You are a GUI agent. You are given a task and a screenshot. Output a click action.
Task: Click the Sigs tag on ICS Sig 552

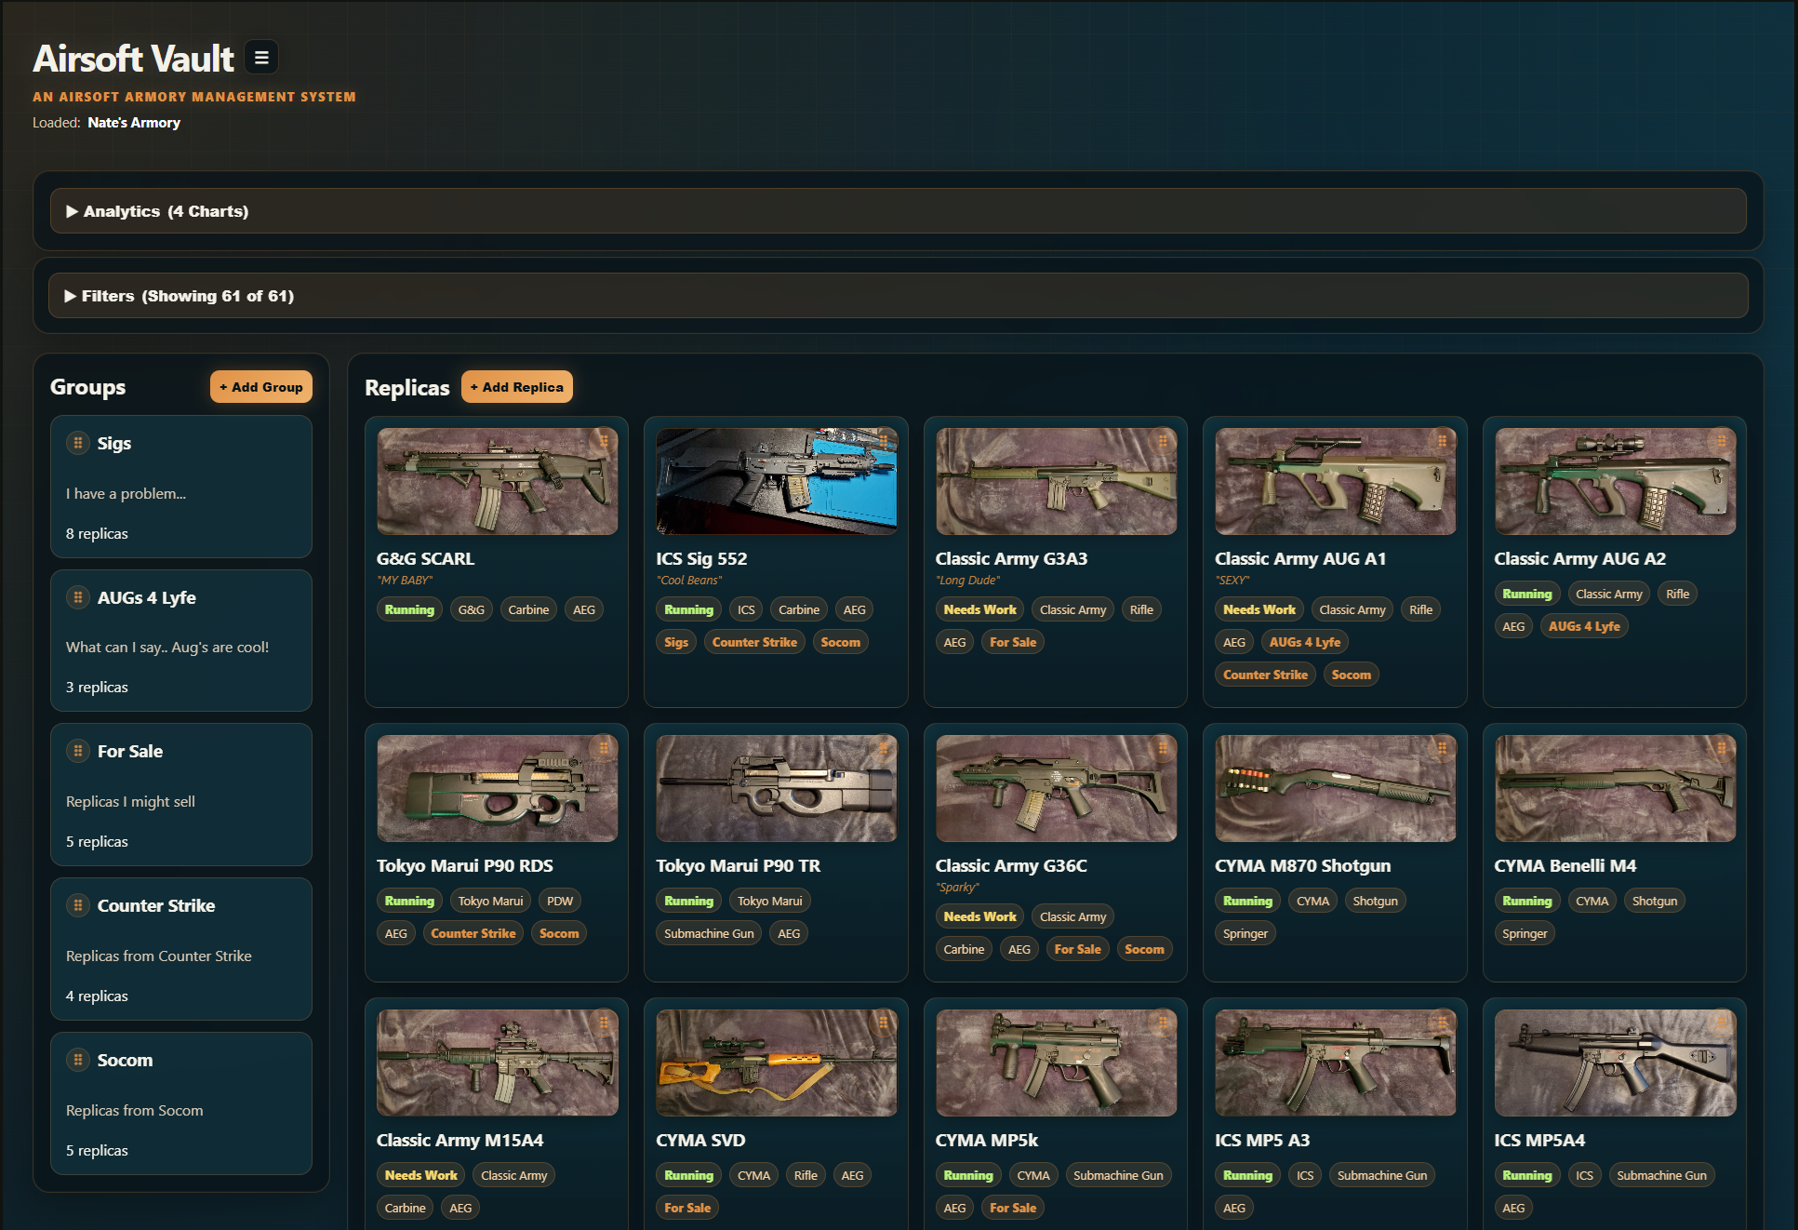[x=676, y=642]
